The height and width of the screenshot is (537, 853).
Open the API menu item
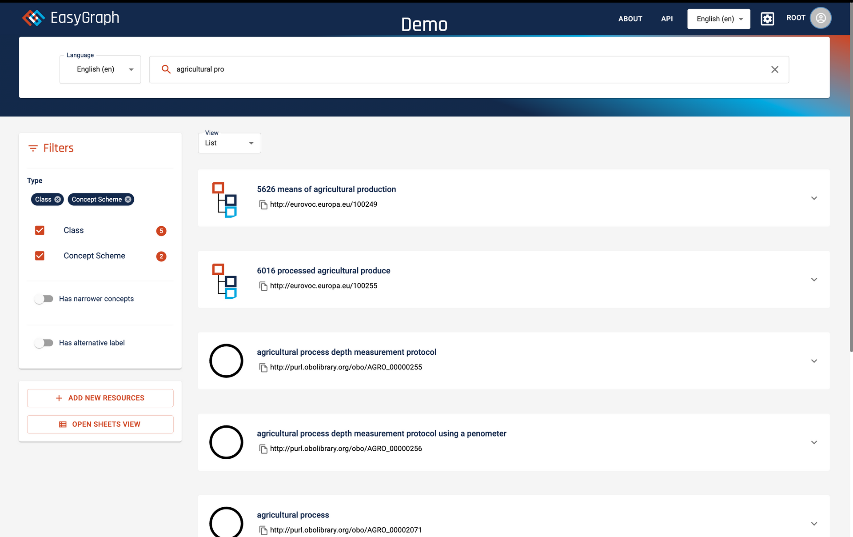[666, 19]
